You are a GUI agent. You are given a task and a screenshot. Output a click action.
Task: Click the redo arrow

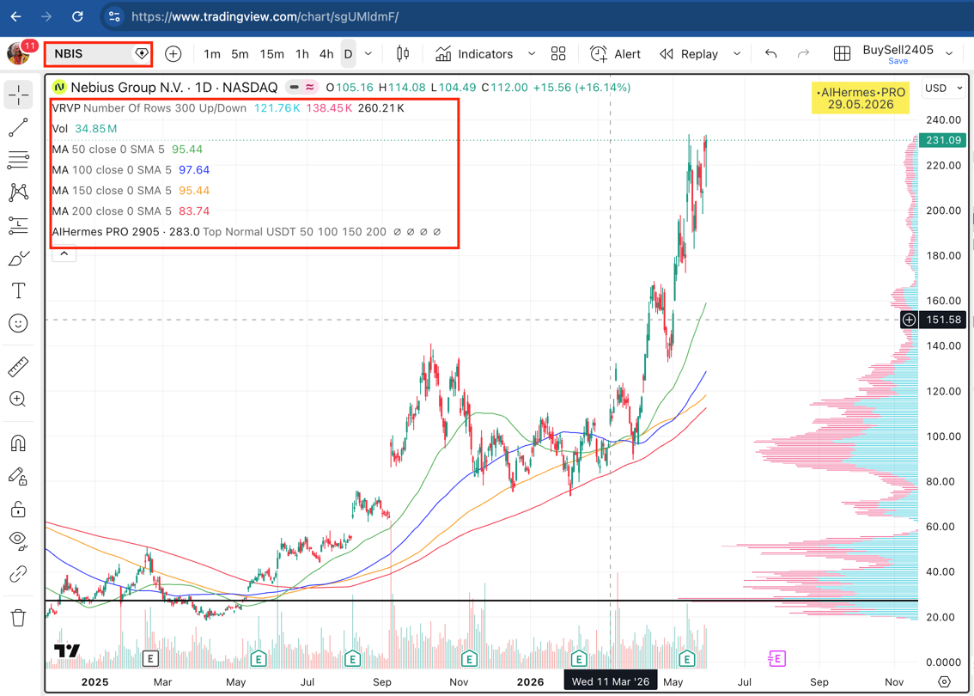point(803,54)
